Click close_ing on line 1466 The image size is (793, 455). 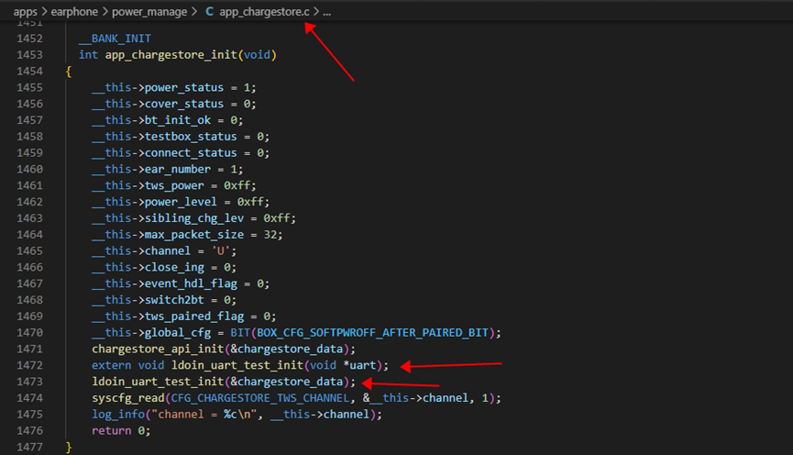[x=174, y=267]
